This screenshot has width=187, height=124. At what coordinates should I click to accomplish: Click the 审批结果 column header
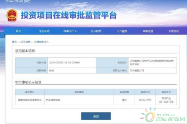pyautogui.click(x=124, y=92)
